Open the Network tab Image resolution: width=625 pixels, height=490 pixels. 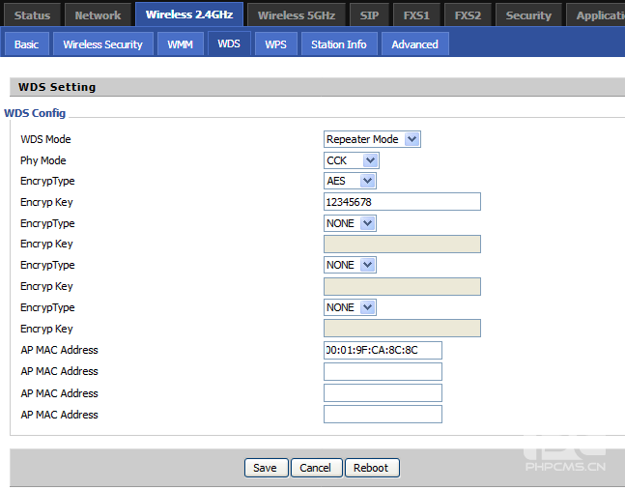[98, 15]
